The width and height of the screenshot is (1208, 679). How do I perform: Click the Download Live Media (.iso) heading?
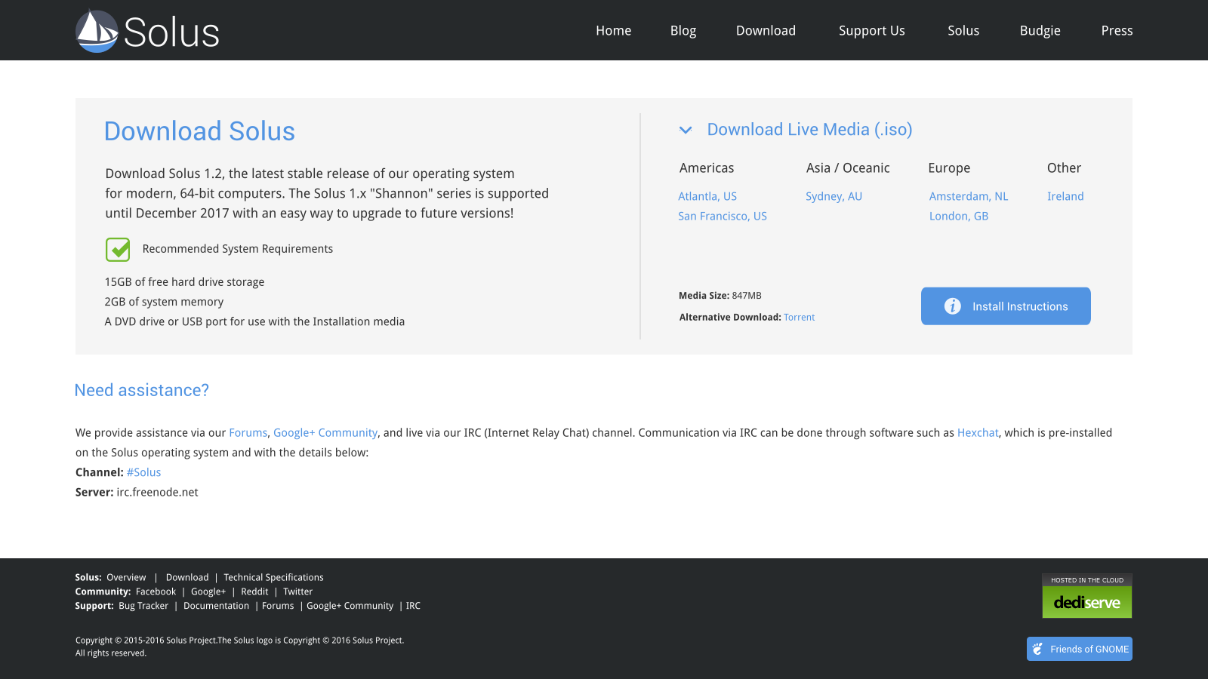(809, 130)
